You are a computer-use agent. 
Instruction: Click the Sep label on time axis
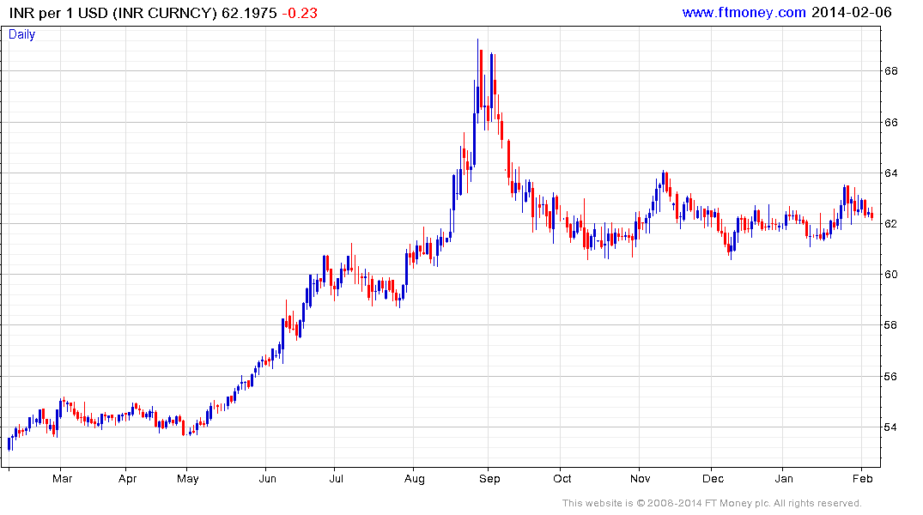[x=489, y=478]
